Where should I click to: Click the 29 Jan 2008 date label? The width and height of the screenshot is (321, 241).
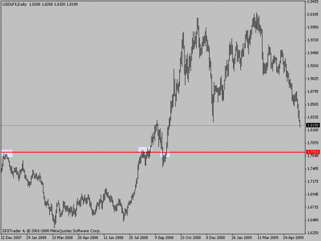point(36,238)
